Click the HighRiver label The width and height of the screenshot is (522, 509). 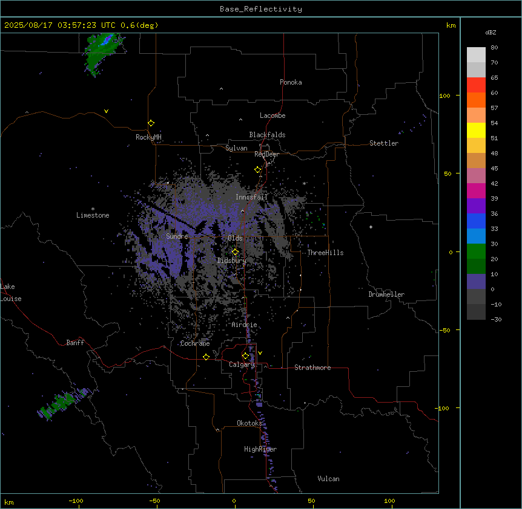click(x=260, y=449)
